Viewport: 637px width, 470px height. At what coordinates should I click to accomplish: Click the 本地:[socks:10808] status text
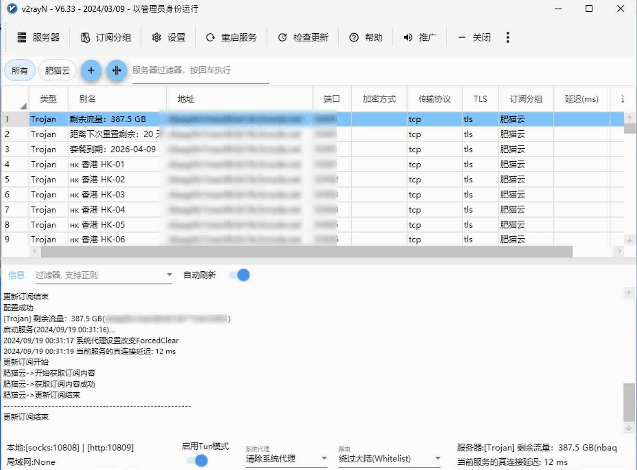point(70,448)
